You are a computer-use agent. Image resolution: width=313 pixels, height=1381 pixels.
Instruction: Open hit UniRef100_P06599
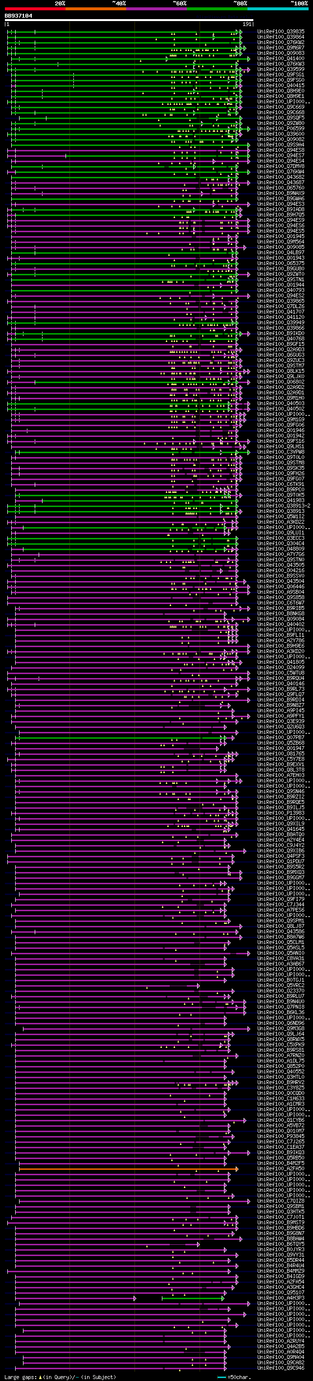click(x=281, y=129)
